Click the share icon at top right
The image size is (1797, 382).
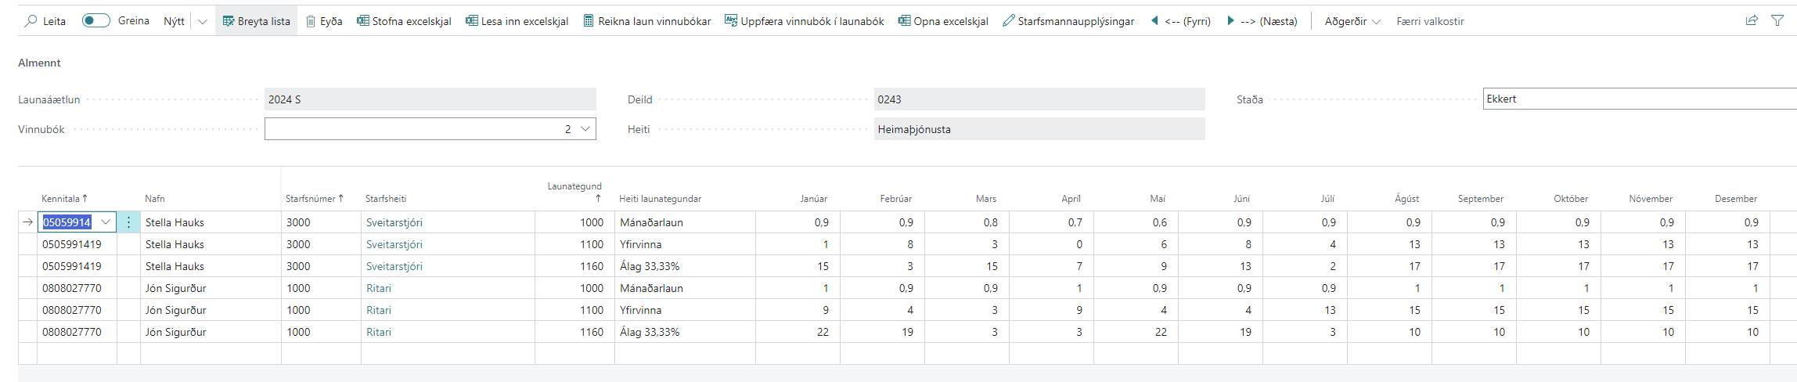pyautogui.click(x=1752, y=21)
